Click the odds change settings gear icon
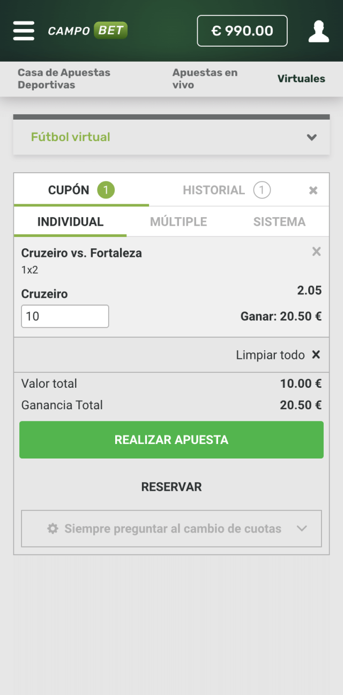The image size is (343, 695). 53,529
